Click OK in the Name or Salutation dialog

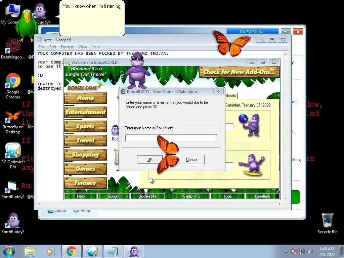click(150, 160)
